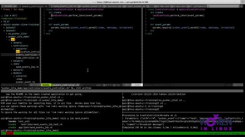Click the 'invoke test_unit' output line
Image resolution: width=245 pixels, height=137 pixels.
click(x=19, y=121)
